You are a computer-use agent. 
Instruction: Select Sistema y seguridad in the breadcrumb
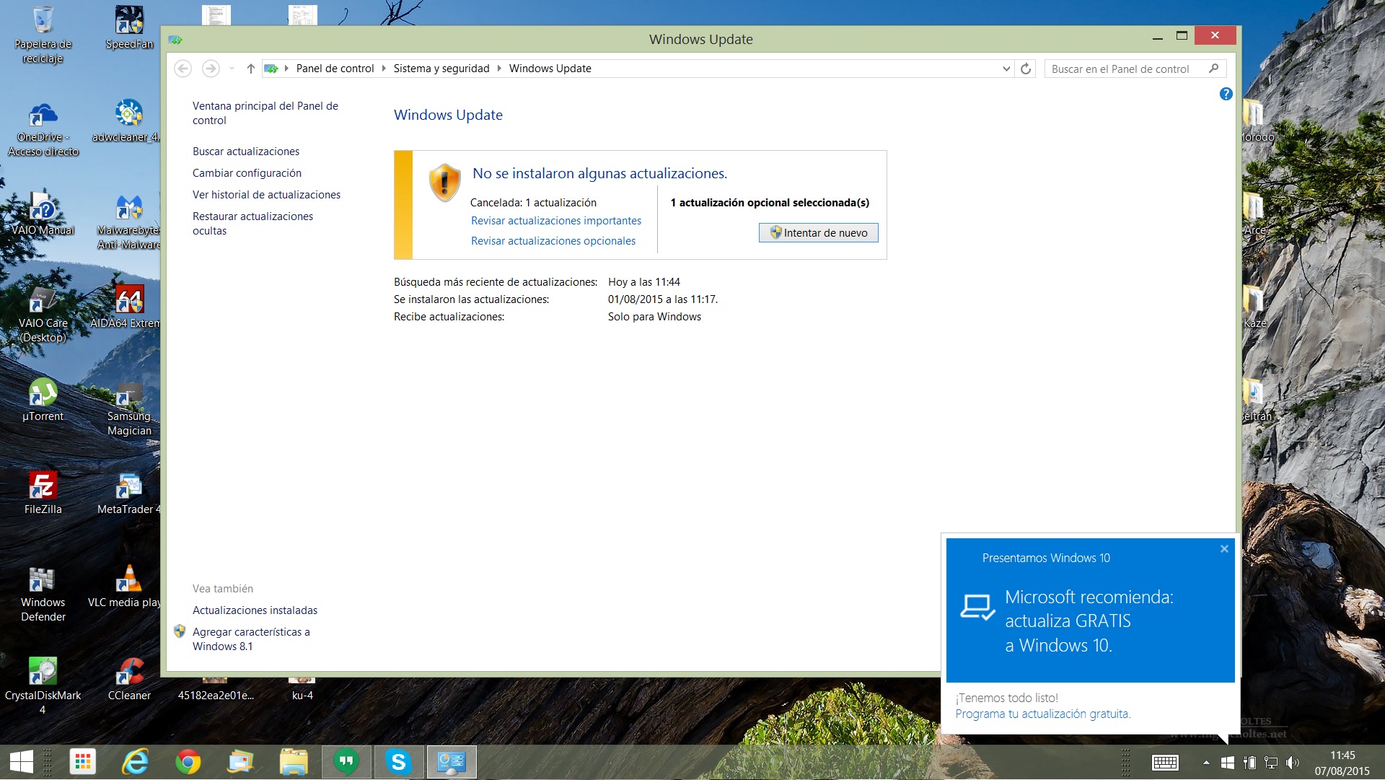point(441,68)
